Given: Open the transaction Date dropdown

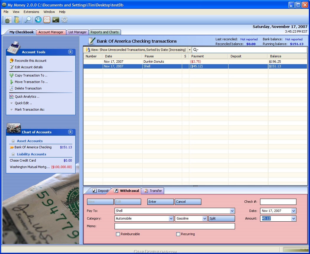Looking at the screenshot, I should [293, 211].
